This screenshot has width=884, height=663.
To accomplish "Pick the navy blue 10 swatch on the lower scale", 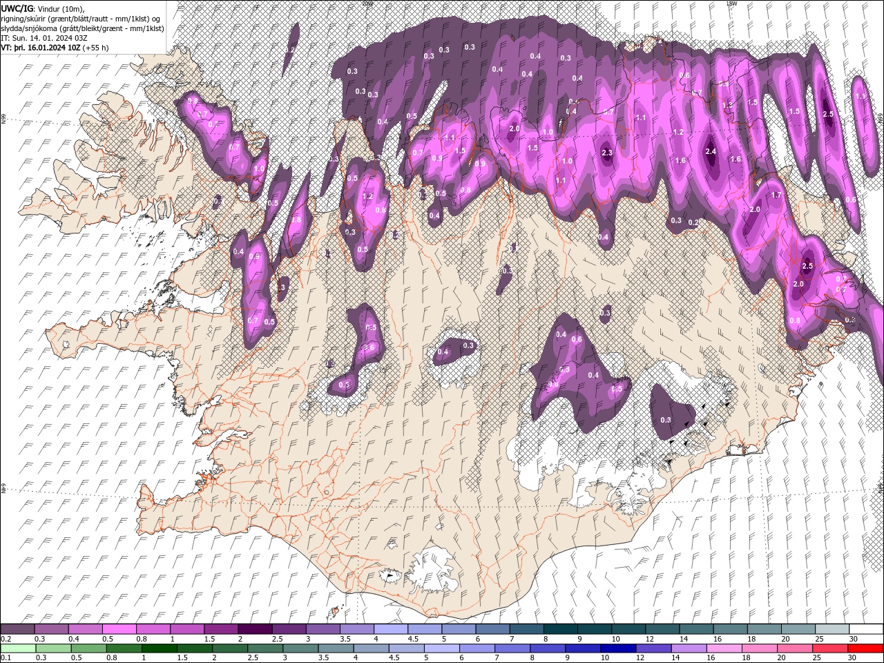I will pyautogui.click(x=617, y=648).
